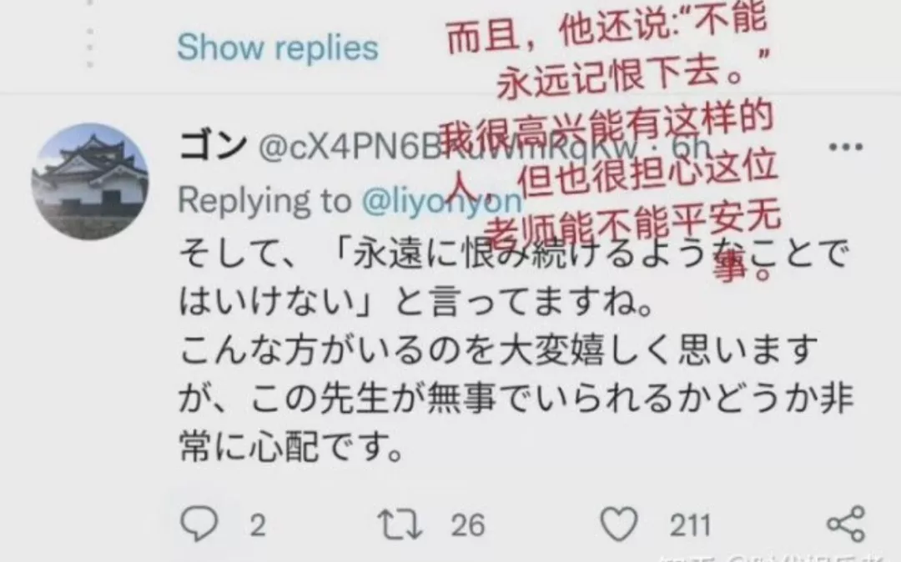The image size is (901, 562).
Task: Open the share icon for this tweet
Action: (x=846, y=524)
